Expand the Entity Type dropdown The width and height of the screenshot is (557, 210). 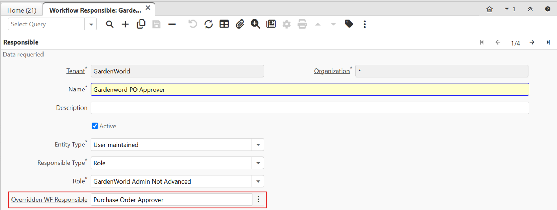(258, 145)
